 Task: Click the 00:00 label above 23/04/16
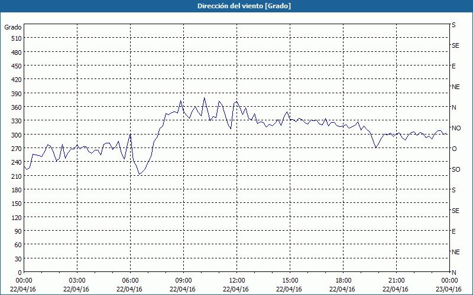(x=449, y=281)
